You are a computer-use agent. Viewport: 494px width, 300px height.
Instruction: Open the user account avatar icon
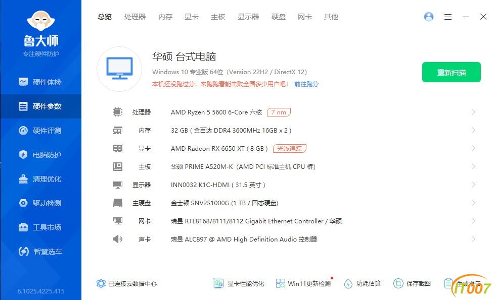click(428, 17)
